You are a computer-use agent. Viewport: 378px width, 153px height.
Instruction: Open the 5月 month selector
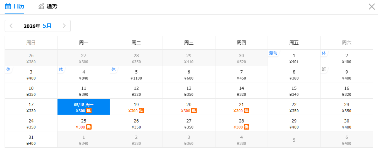47,26
